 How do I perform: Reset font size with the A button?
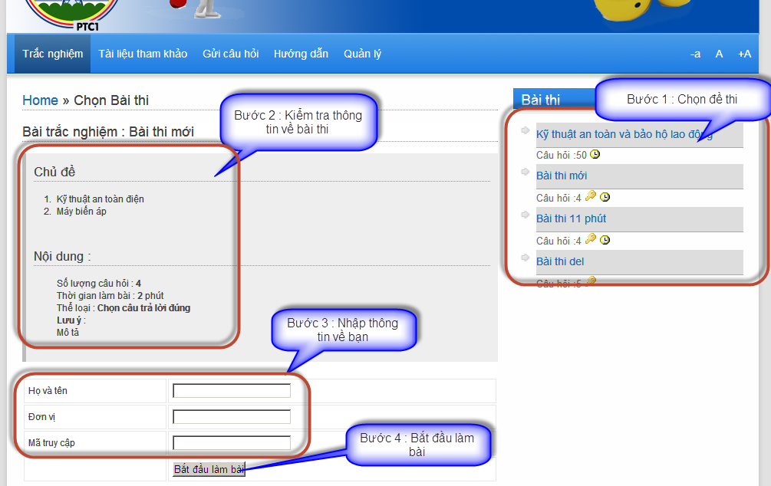[x=719, y=54]
